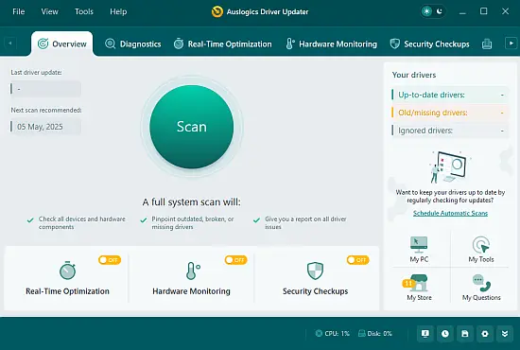The height and width of the screenshot is (350, 520).
Task: Click the Security Checkups shield card icon
Action: point(315,271)
